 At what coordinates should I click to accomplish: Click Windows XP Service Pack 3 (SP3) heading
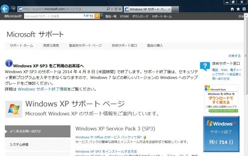pos(115,128)
